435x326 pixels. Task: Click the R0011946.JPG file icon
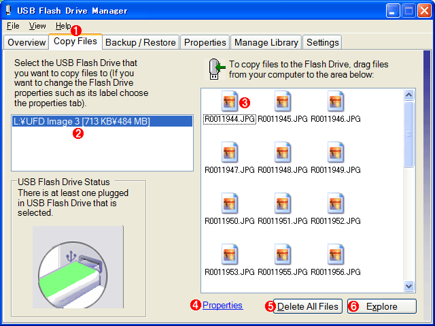coord(335,101)
